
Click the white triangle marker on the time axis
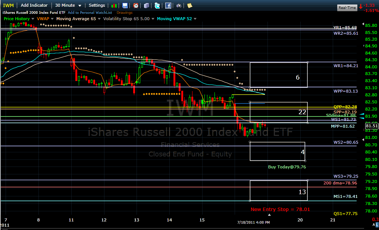point(269,215)
